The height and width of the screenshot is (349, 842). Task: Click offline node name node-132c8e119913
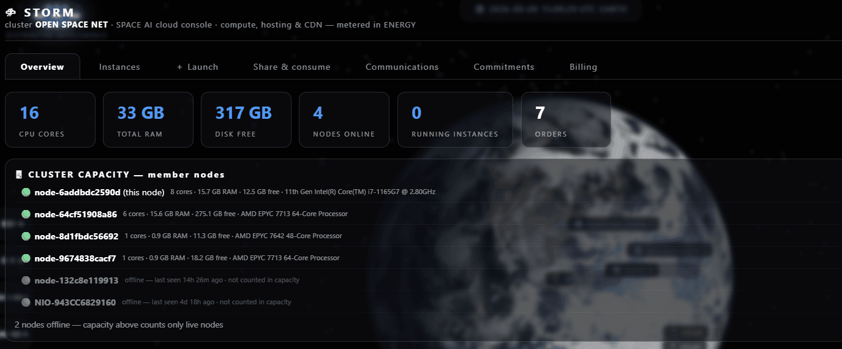77,280
